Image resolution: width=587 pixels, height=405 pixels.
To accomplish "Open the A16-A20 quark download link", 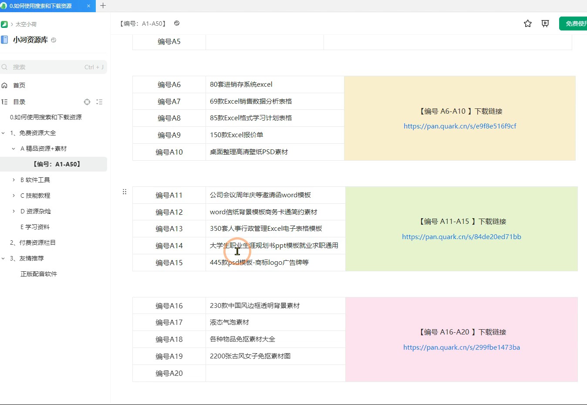I will click(x=462, y=348).
